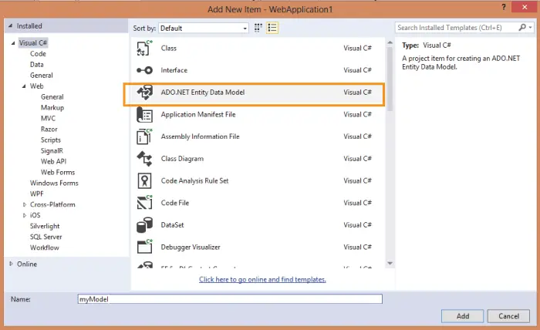Click the Name input field
This screenshot has height=330, width=540.
[230, 299]
